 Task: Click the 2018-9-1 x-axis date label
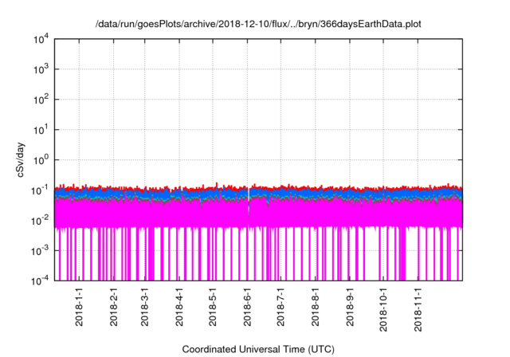[350, 307]
